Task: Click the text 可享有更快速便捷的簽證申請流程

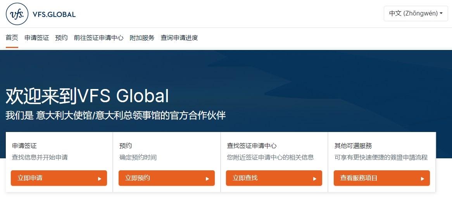Action: point(381,158)
